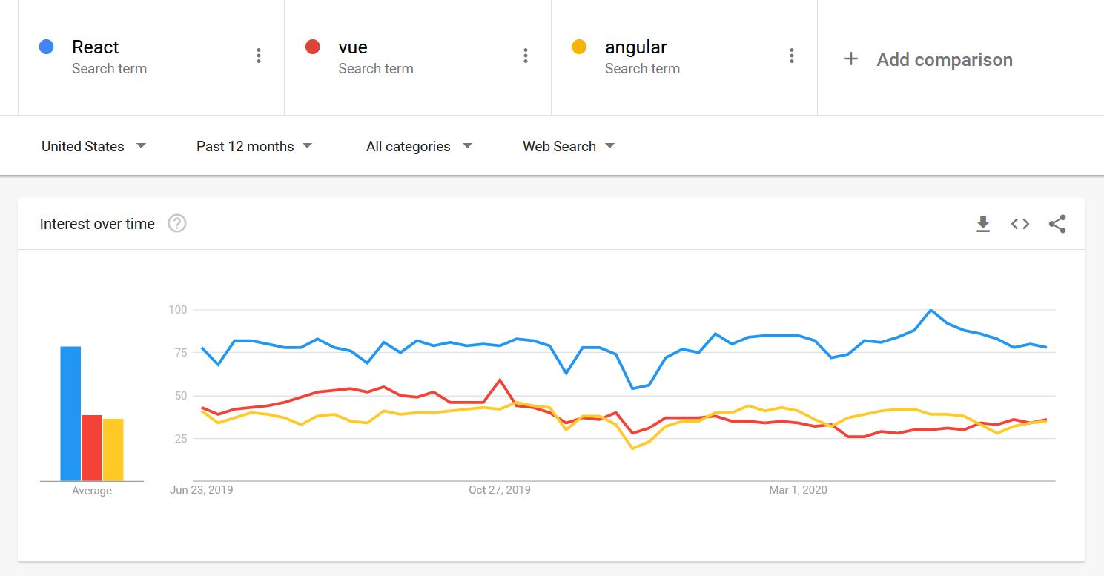Open the three-dot menu for vue
This screenshot has height=576, width=1104.
(525, 56)
